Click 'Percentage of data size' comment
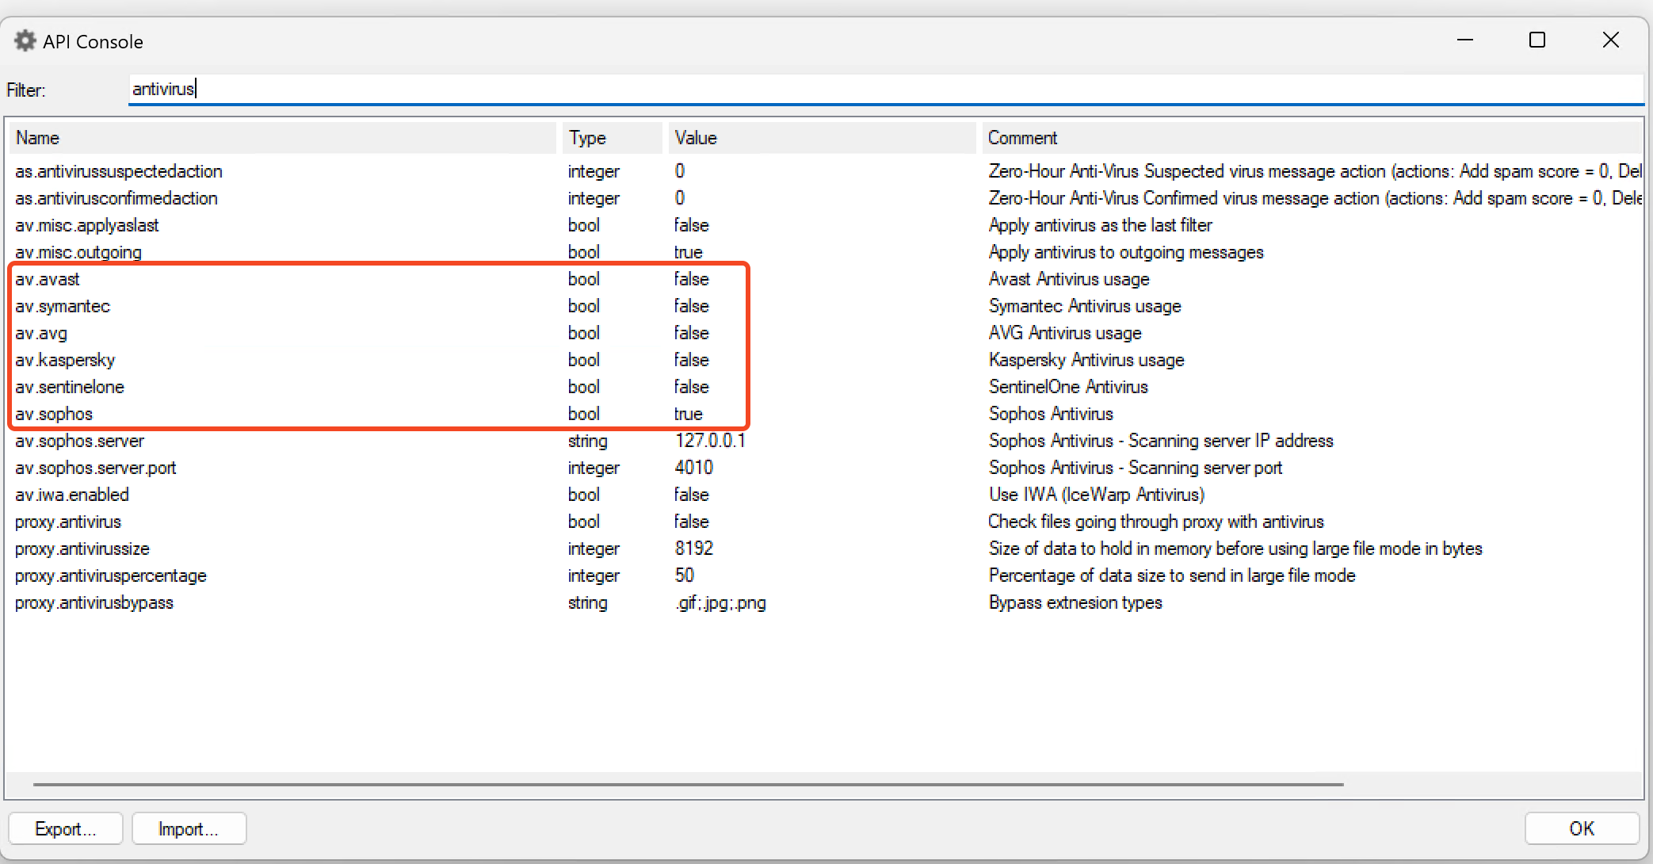The image size is (1653, 864). point(1172,575)
